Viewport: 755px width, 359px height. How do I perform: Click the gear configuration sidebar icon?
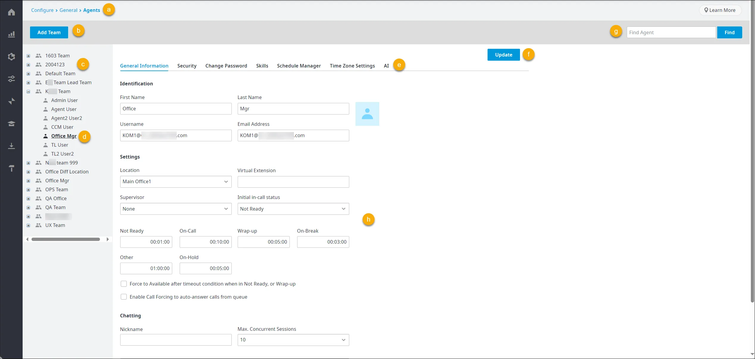pyautogui.click(x=11, y=57)
